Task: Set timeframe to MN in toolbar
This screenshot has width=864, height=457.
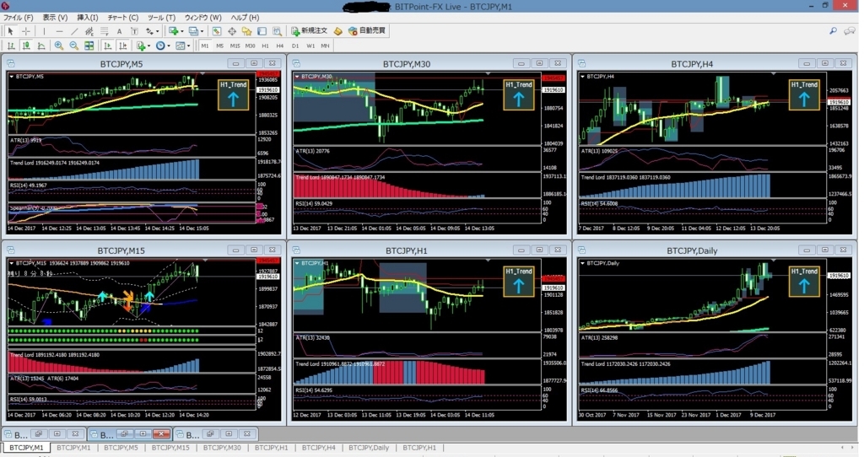Action: pyautogui.click(x=325, y=46)
